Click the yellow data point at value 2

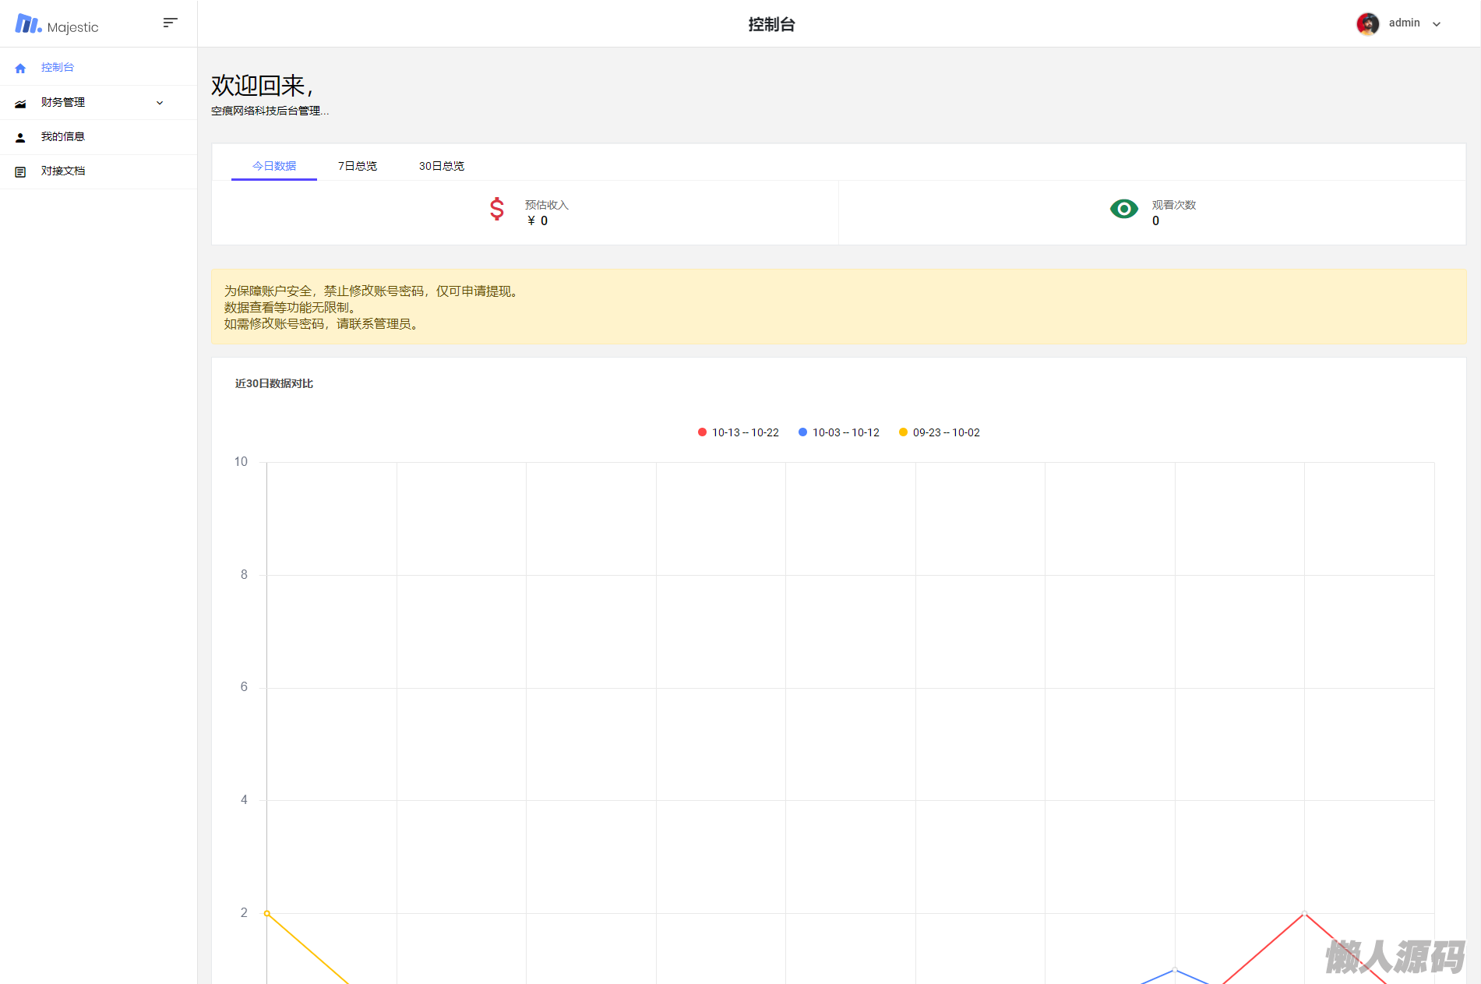click(267, 913)
